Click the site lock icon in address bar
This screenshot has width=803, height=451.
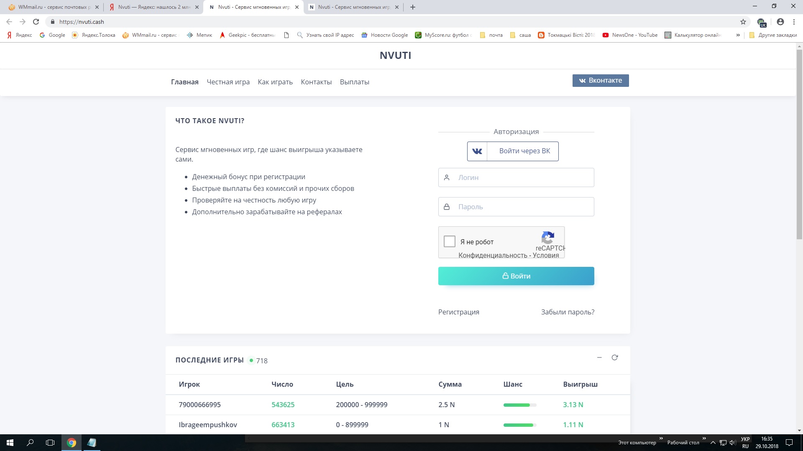pos(52,22)
